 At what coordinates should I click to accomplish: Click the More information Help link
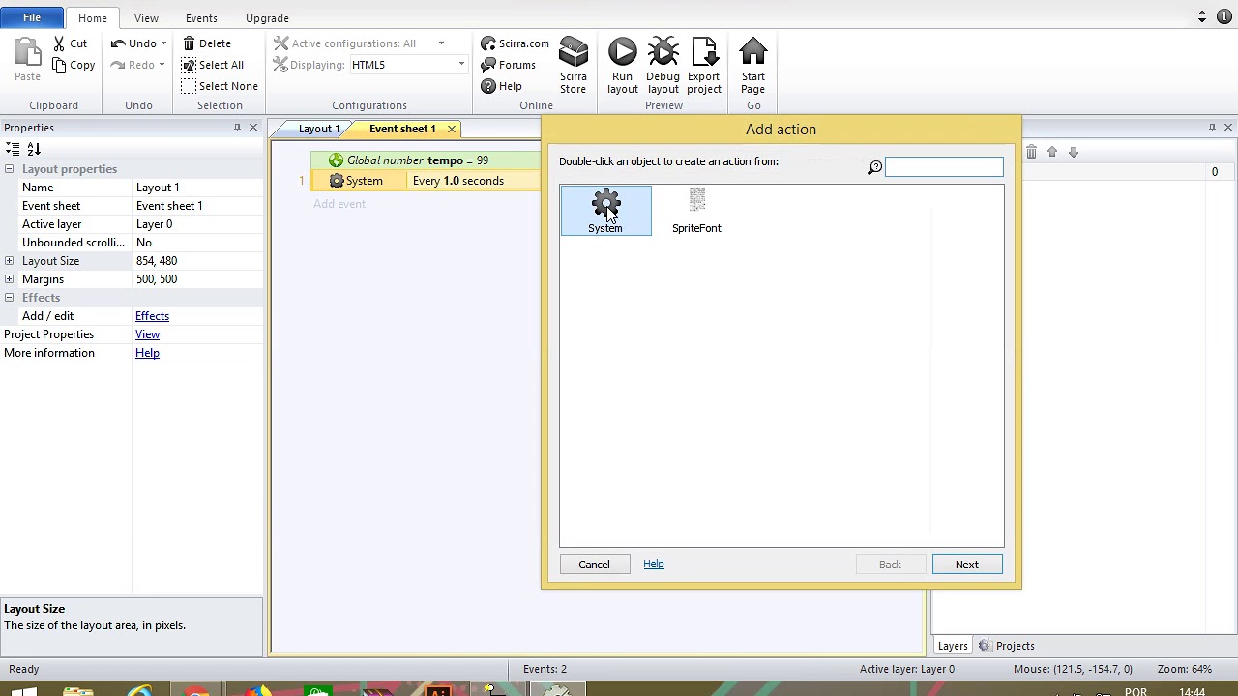point(147,353)
